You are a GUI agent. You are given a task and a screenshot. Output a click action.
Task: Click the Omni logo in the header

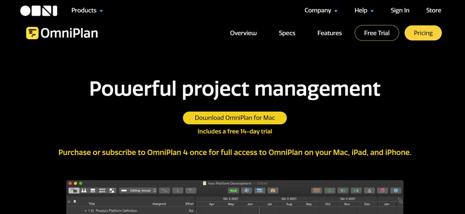[39, 10]
